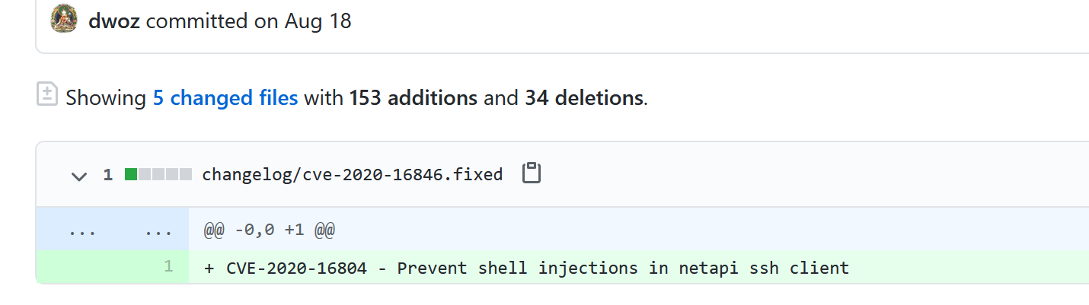The width and height of the screenshot is (1089, 305).
Task: Open the dwoz author profile link
Action: pyautogui.click(x=114, y=21)
